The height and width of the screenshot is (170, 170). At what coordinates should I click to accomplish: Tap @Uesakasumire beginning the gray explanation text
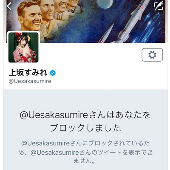click(45, 143)
